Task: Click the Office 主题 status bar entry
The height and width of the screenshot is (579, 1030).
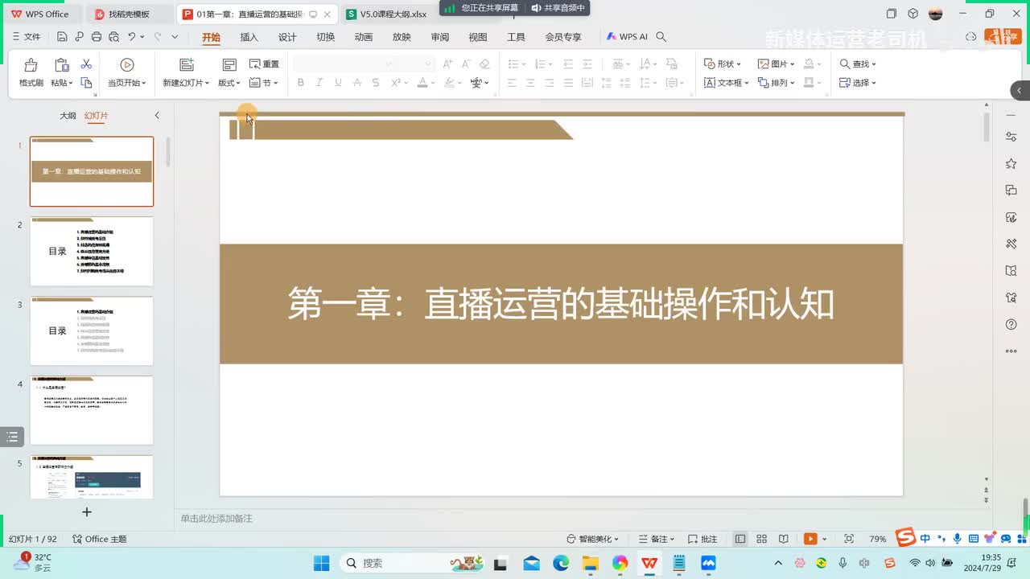Action: click(x=100, y=539)
